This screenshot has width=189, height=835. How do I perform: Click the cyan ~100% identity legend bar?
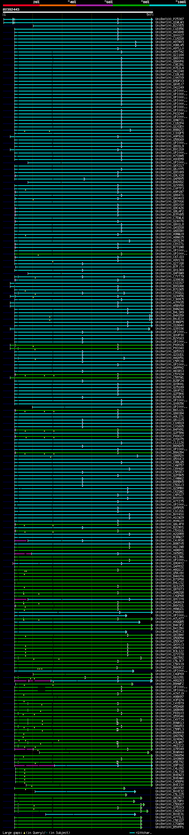(168, 5)
